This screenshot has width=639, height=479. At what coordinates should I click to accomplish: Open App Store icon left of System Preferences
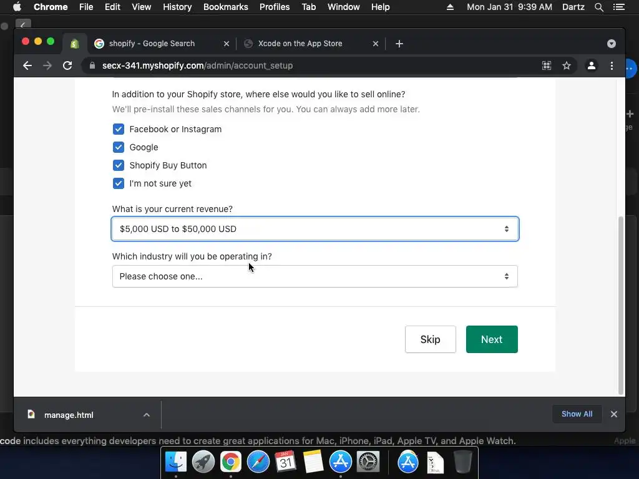(x=340, y=462)
